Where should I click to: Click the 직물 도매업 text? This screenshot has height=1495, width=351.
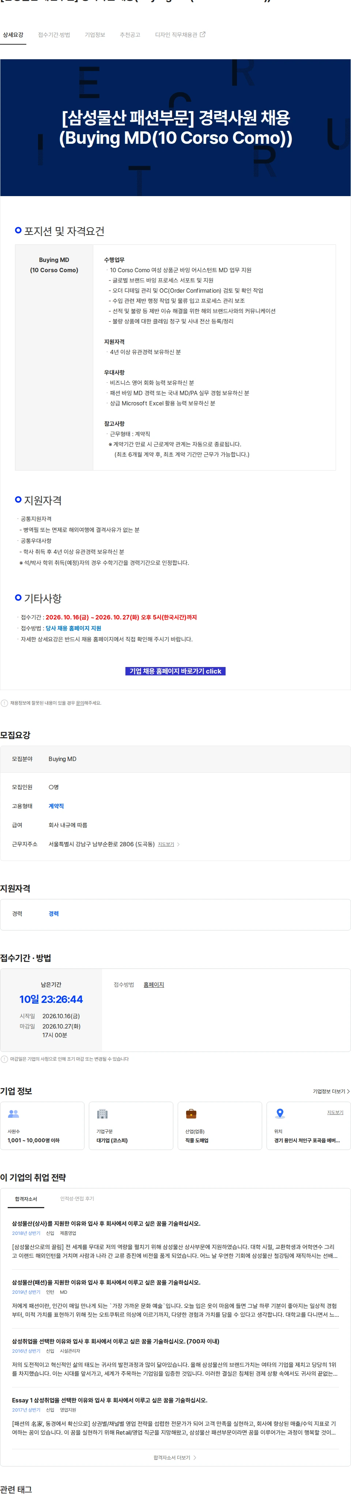tap(197, 1140)
